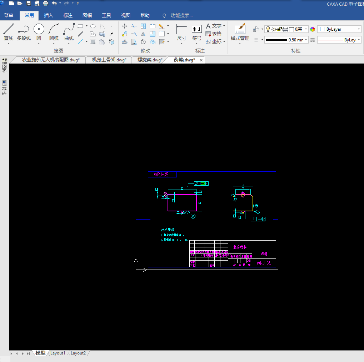Expand the 文字 text dropdown
364x362 pixels.
pos(224,26)
